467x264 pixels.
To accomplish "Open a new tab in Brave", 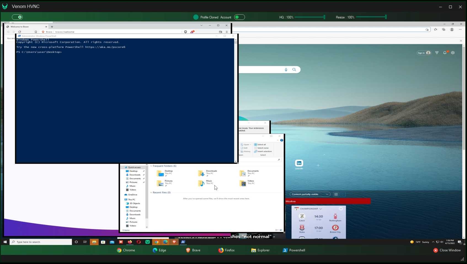I will coord(52,27).
